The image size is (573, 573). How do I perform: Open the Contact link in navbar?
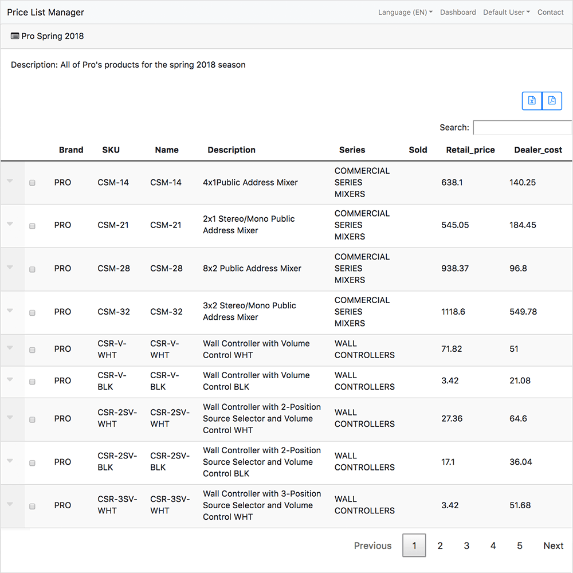pyautogui.click(x=550, y=13)
